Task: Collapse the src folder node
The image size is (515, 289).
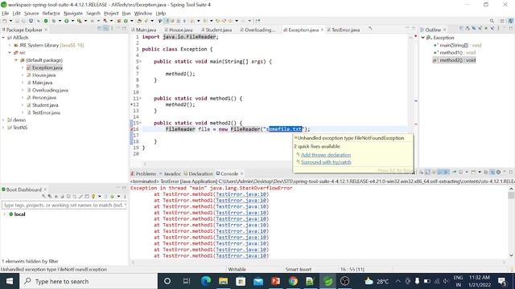Action: click(10, 53)
